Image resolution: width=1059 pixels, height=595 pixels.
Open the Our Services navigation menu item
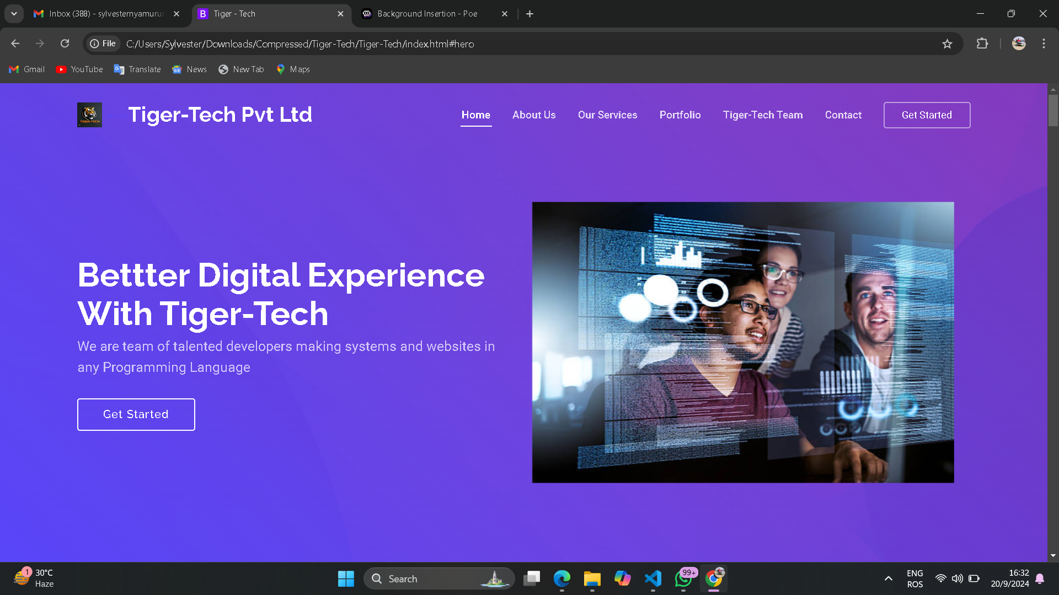tap(607, 115)
